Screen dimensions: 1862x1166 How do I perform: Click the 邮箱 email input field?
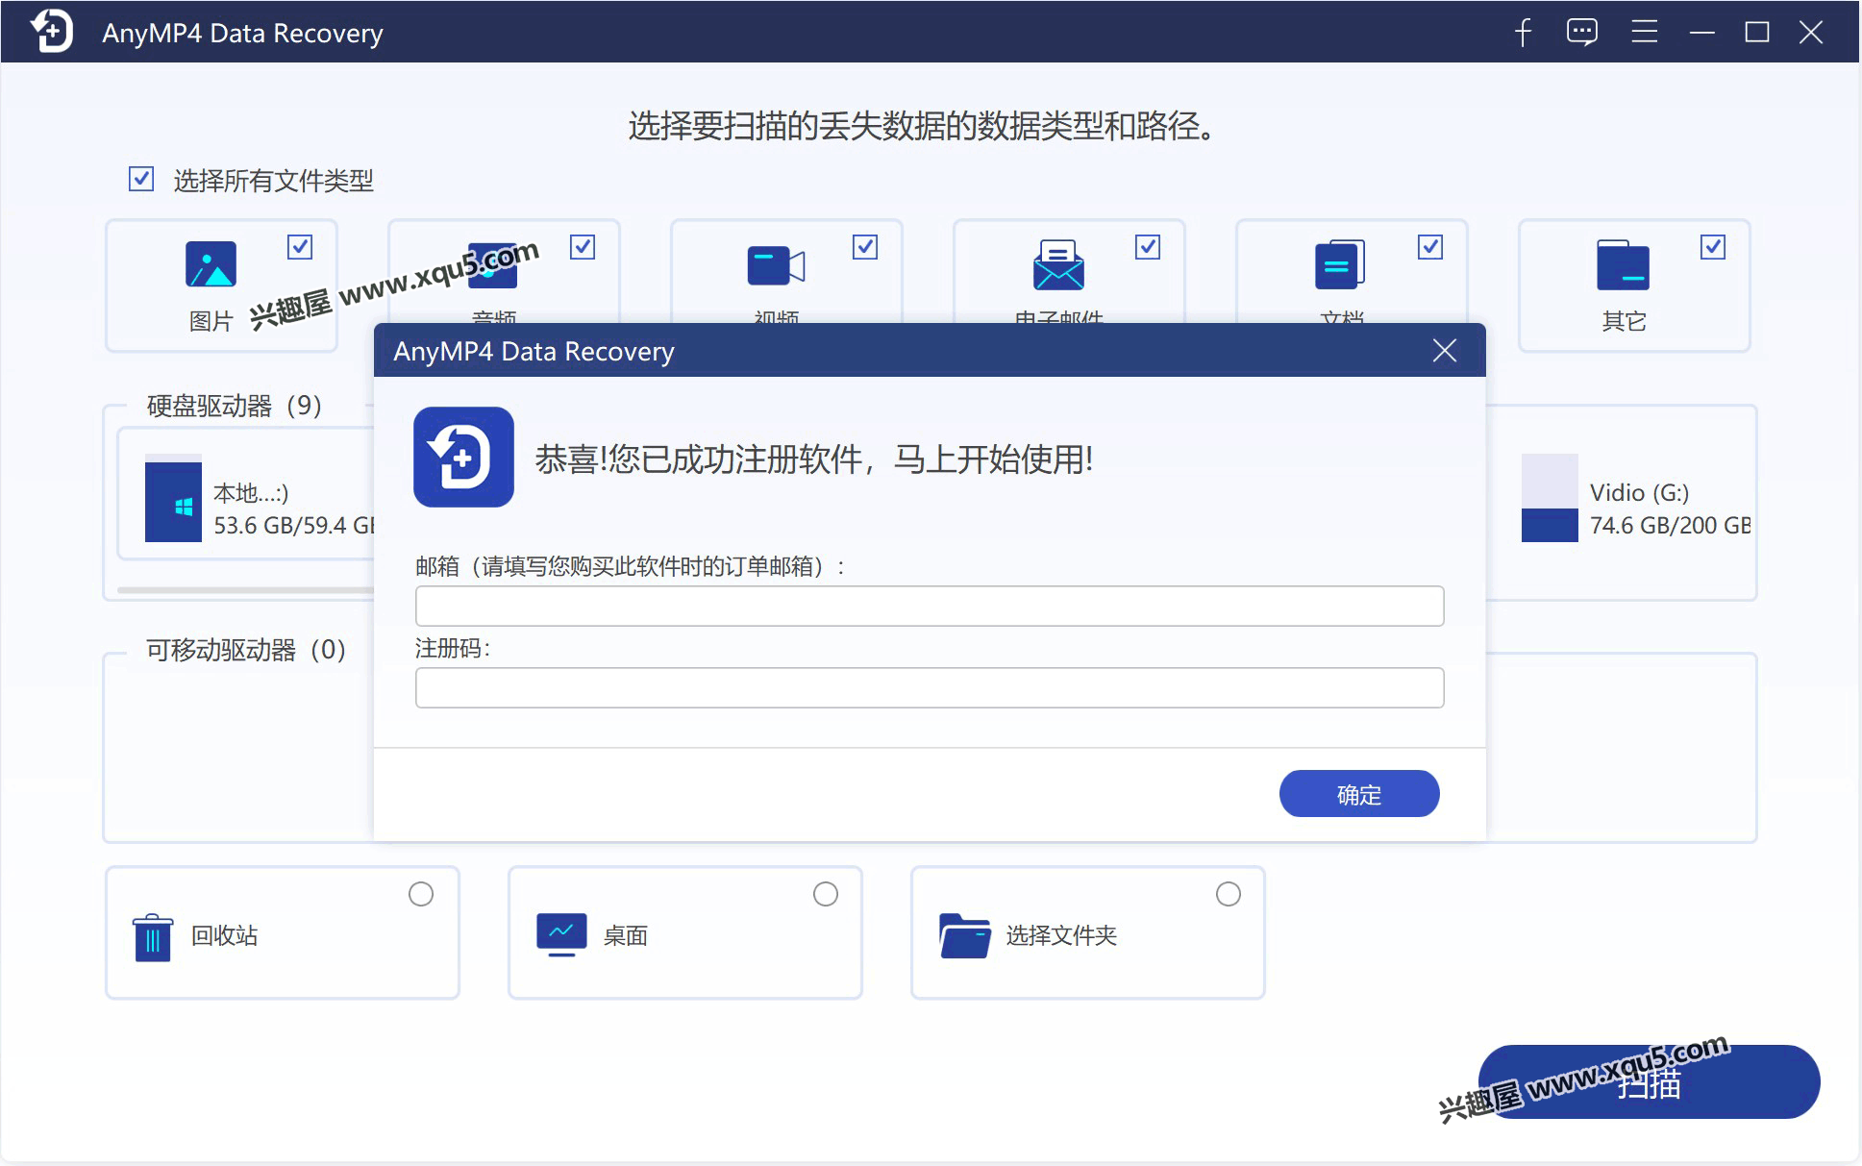click(930, 606)
